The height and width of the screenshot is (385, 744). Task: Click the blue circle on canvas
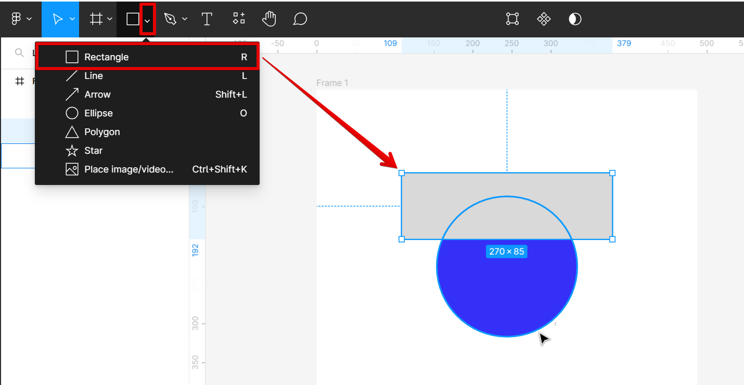point(507,291)
